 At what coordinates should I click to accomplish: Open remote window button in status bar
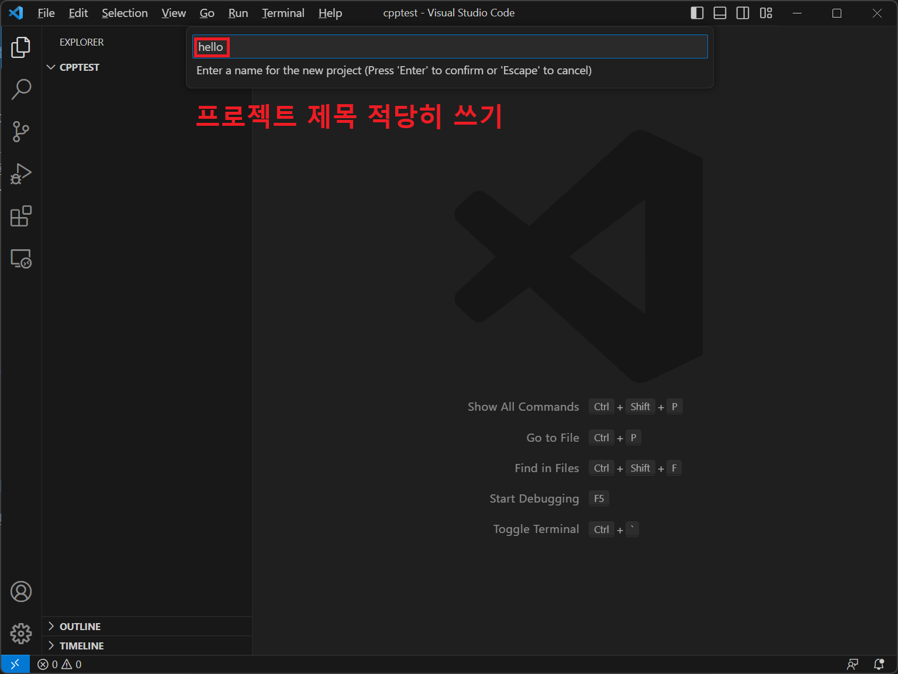pyautogui.click(x=15, y=664)
